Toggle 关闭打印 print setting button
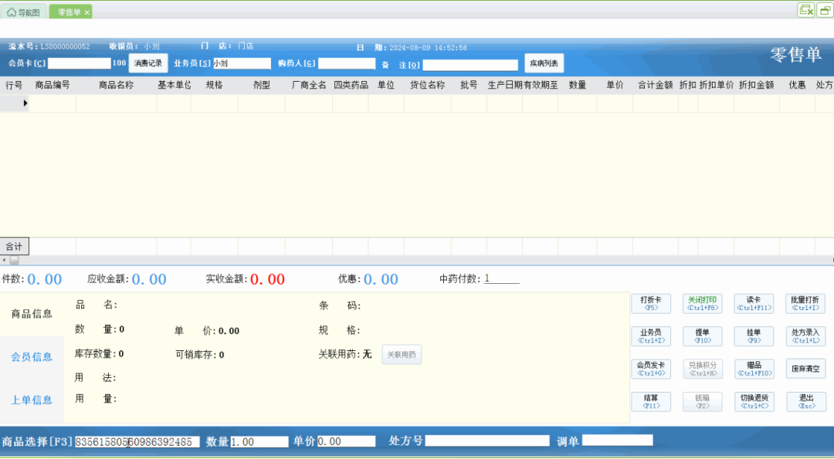The width and height of the screenshot is (834, 459). (x=702, y=303)
